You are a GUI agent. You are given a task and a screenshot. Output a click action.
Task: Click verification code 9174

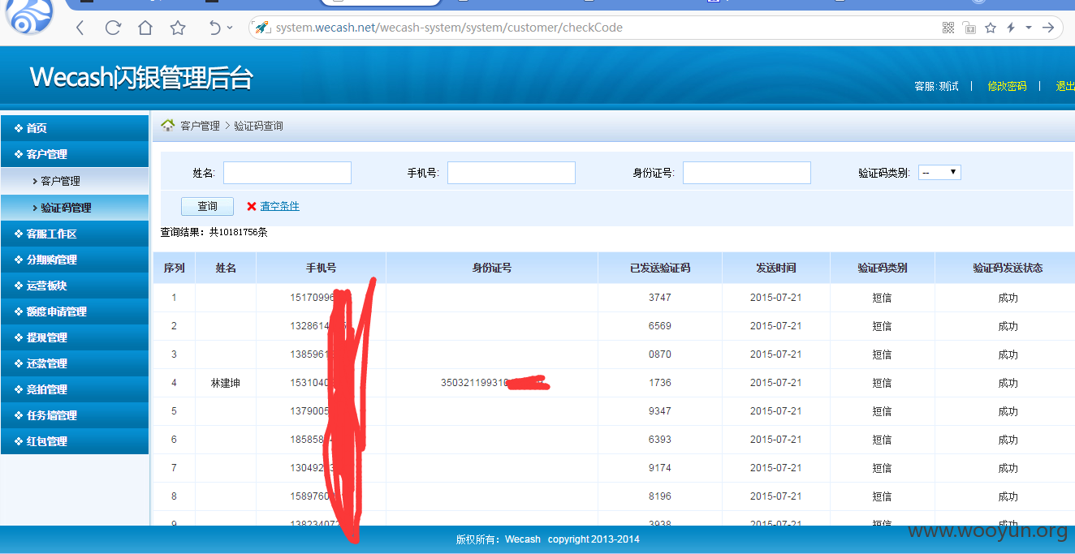tap(660, 468)
